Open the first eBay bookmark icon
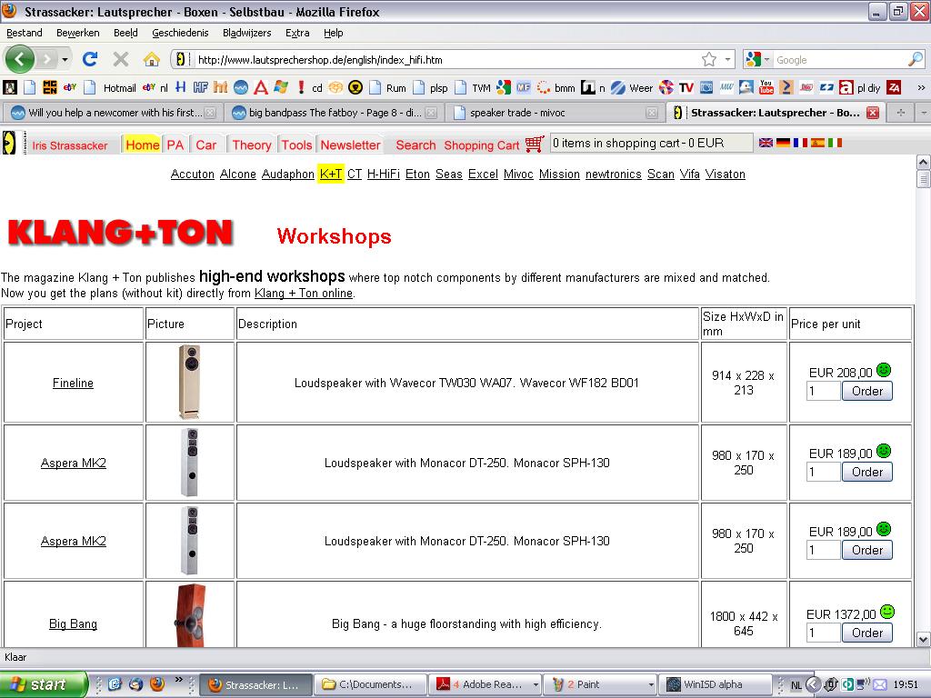The height and width of the screenshot is (698, 931). (x=70, y=88)
